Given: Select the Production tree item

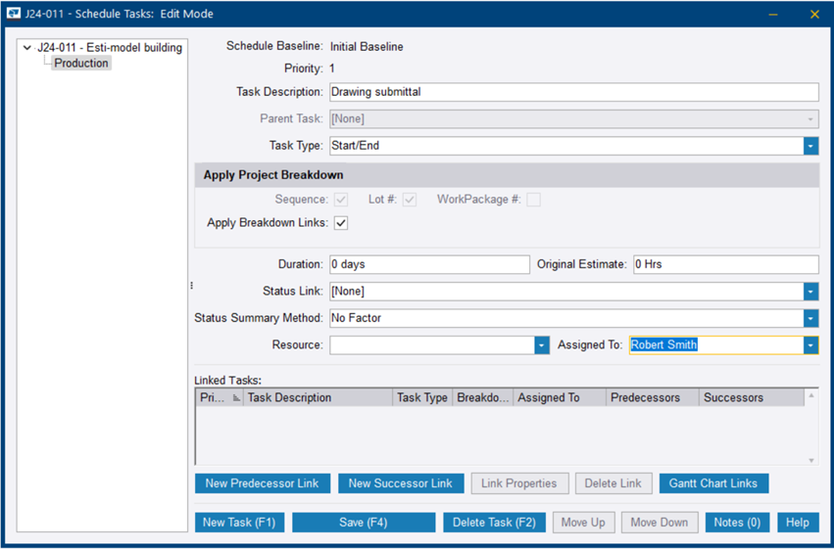Looking at the screenshot, I should pyautogui.click(x=81, y=64).
